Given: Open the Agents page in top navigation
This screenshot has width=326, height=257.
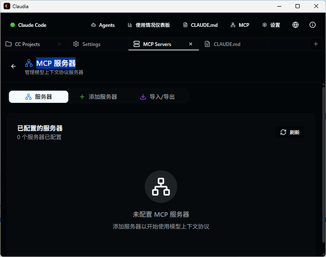Looking at the screenshot, I should click(103, 25).
